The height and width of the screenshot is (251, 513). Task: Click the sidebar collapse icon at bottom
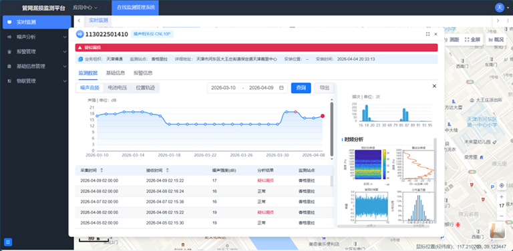click(8, 242)
